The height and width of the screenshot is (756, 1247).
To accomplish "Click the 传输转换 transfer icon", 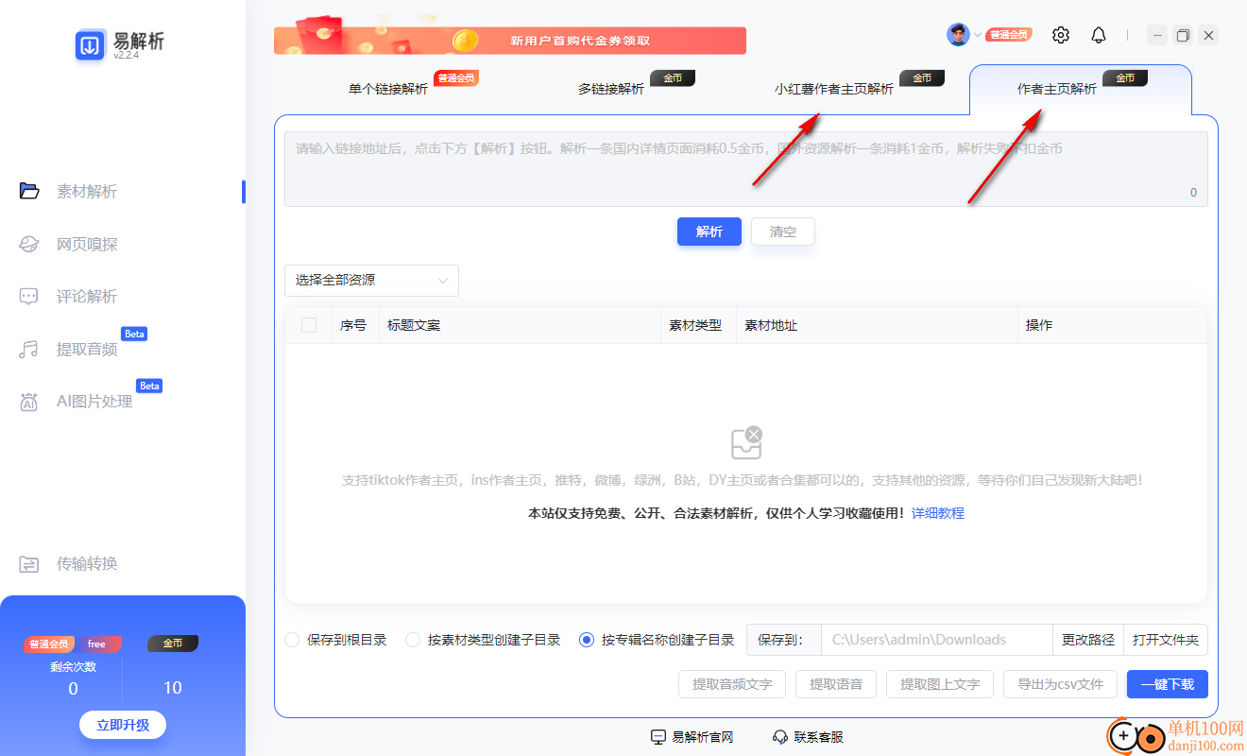I will [x=29, y=564].
